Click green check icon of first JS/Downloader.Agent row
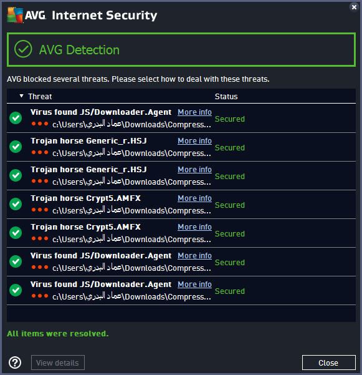Screen dimensions: 362x375 click(16, 118)
